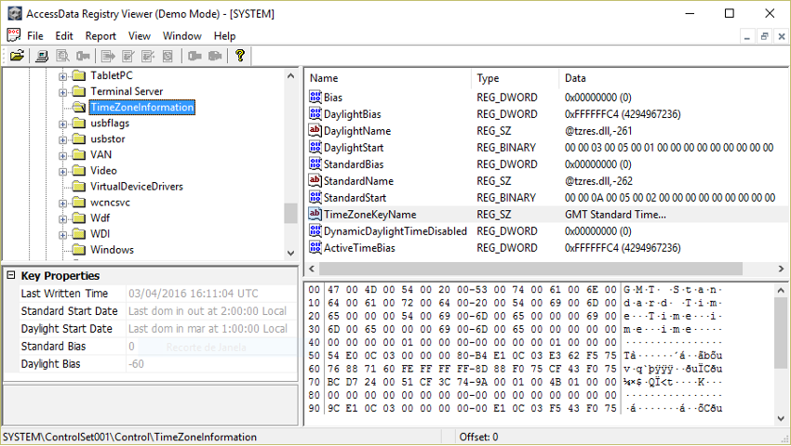Viewport: 791px width, 446px height.
Task: Click the second document-with-pencil toolbar icon
Action: pyautogui.click(x=148, y=56)
